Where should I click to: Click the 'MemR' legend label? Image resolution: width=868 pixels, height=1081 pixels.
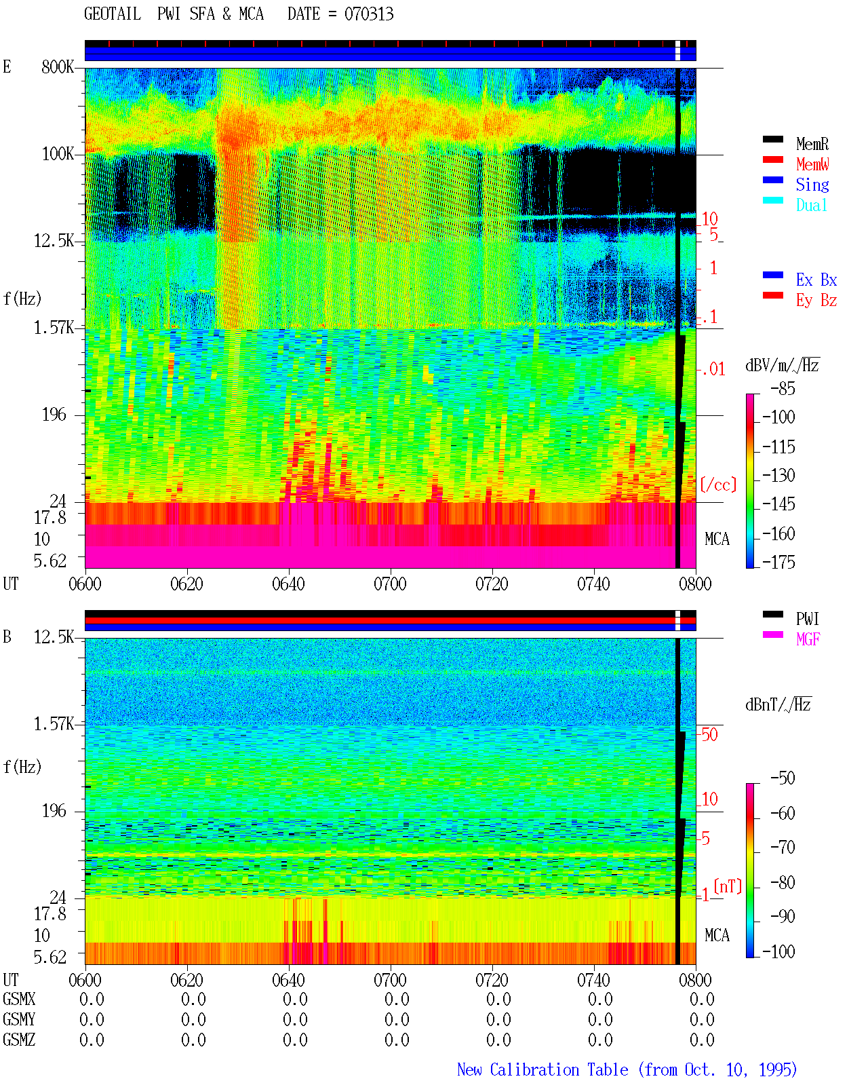(x=812, y=144)
